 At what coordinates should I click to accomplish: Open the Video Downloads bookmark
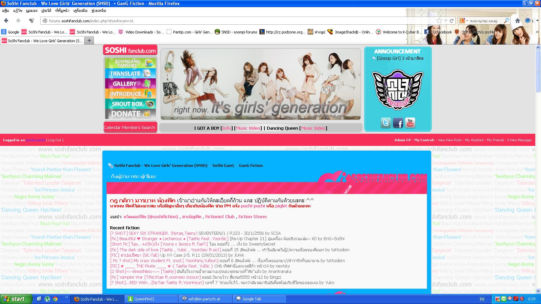coord(141,32)
